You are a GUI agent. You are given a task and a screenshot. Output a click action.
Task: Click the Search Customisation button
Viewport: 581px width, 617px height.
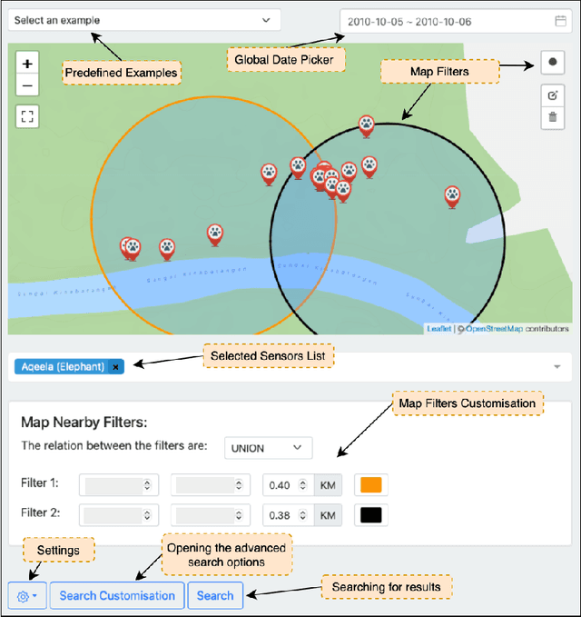point(117,596)
